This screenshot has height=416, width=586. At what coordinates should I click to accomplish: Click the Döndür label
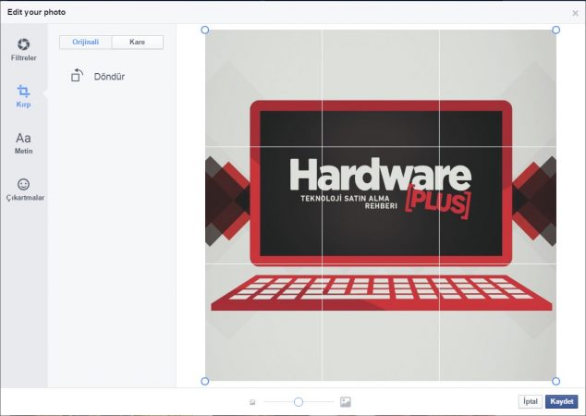point(109,77)
